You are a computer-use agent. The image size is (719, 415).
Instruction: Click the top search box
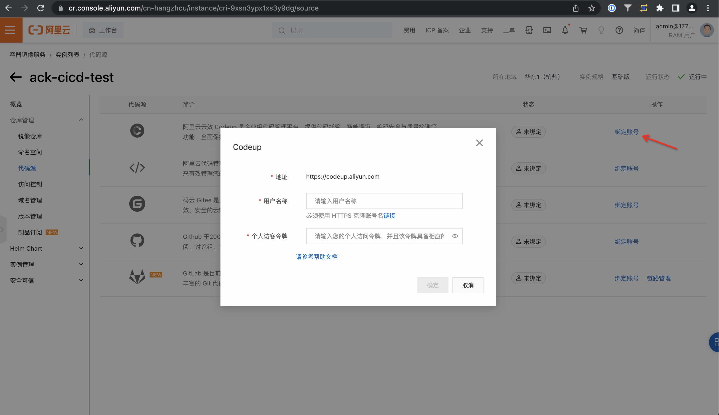click(332, 30)
